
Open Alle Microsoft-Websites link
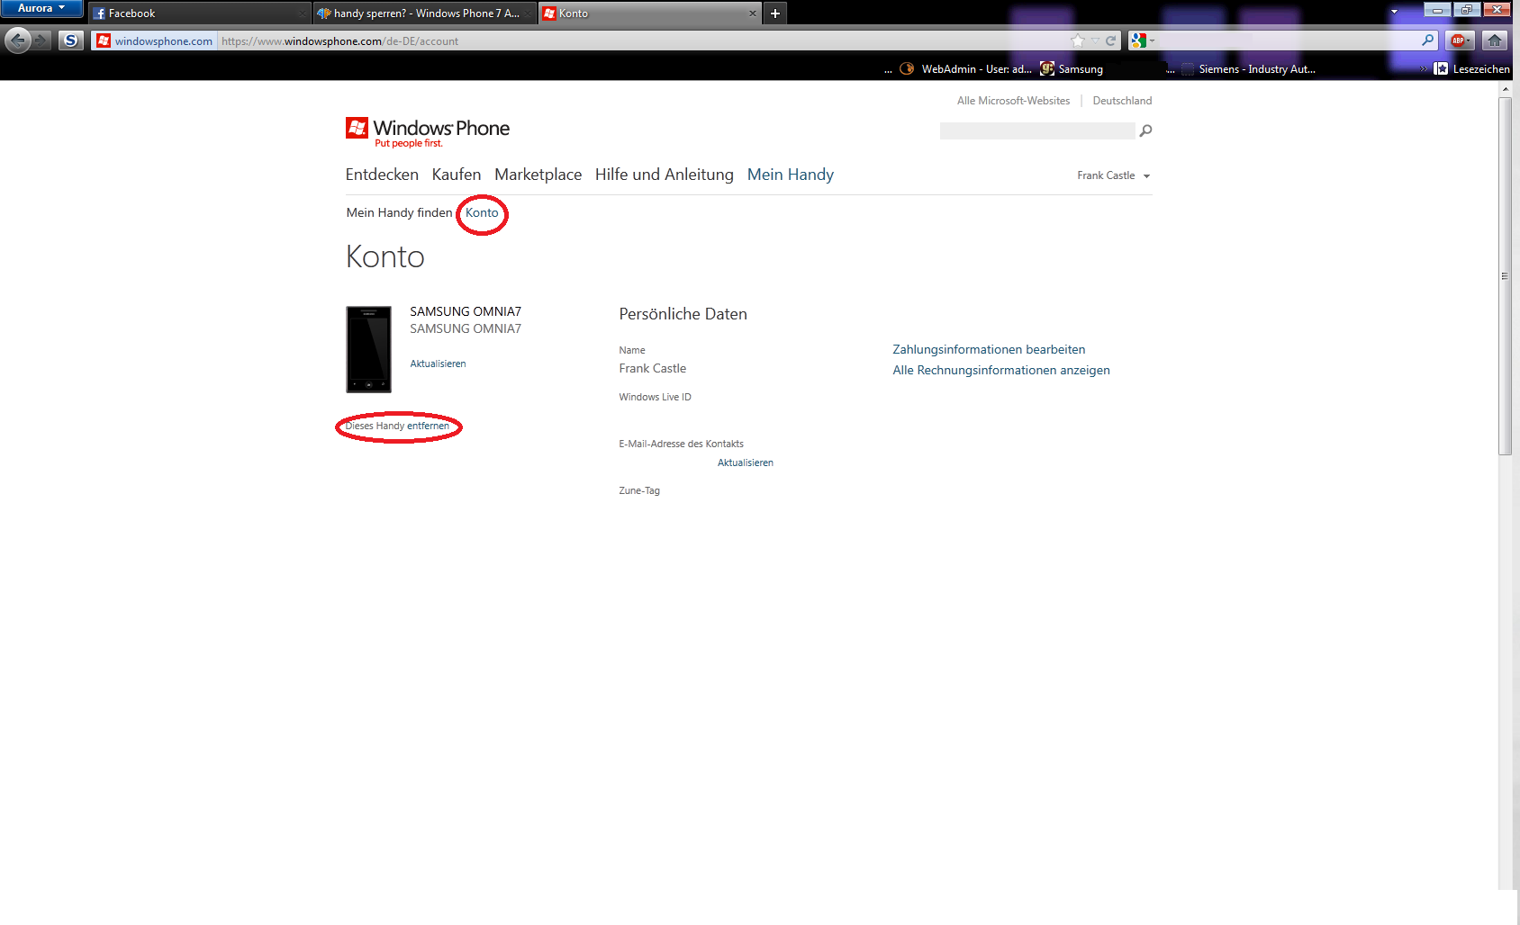coord(1013,101)
